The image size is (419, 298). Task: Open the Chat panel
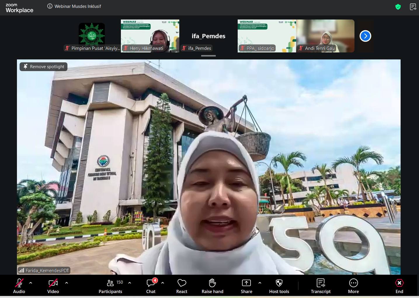pyautogui.click(x=151, y=286)
